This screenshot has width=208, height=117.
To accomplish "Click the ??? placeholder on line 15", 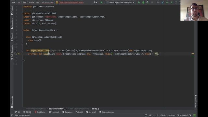I will point(156,54).
